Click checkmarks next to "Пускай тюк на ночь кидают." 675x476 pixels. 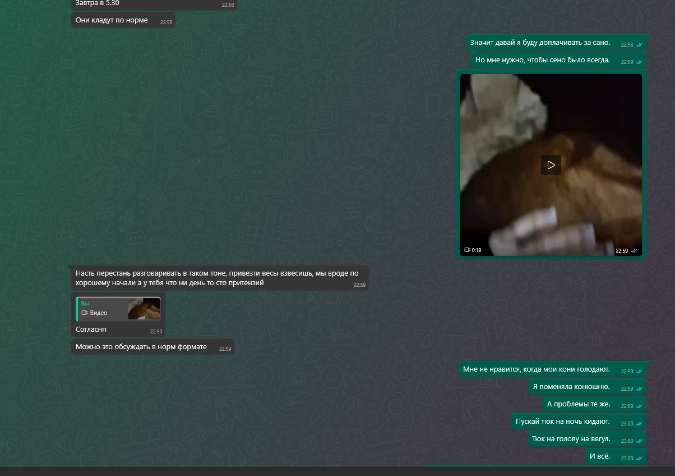[x=639, y=424]
